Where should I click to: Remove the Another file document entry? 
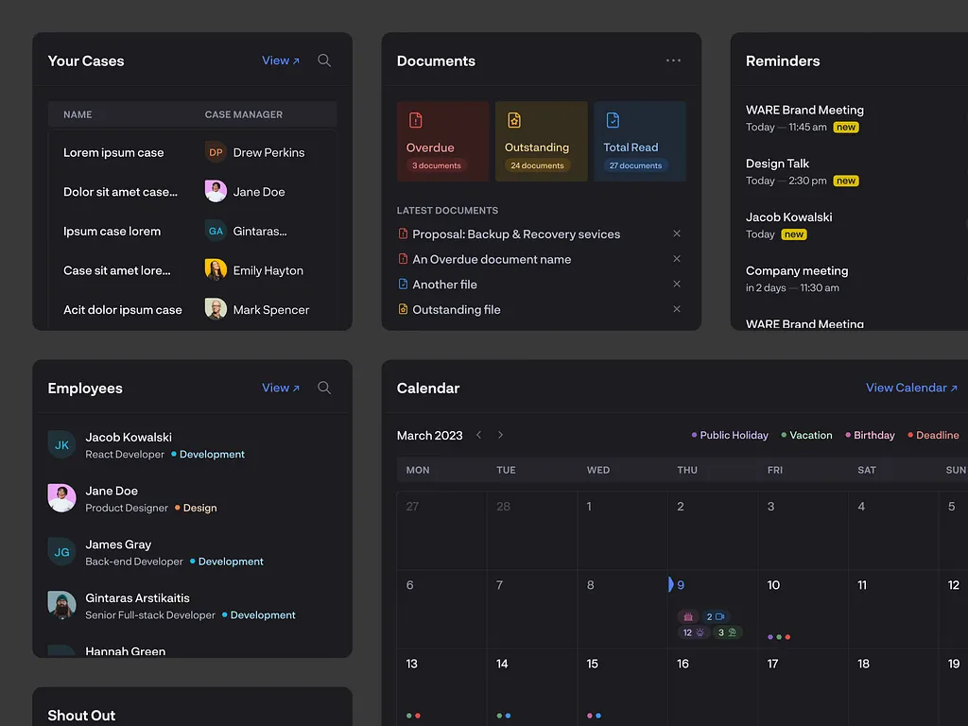pos(677,284)
